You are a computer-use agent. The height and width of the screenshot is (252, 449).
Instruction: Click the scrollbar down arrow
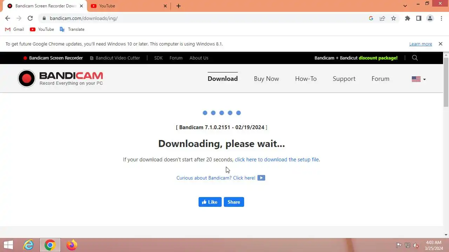(x=446, y=235)
